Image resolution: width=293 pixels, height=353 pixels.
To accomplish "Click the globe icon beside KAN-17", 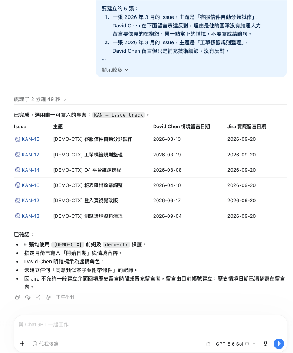I will 17,155.
